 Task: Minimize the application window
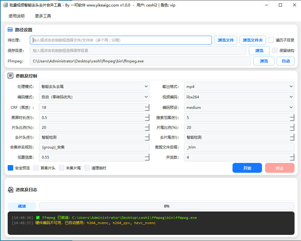(267, 5)
